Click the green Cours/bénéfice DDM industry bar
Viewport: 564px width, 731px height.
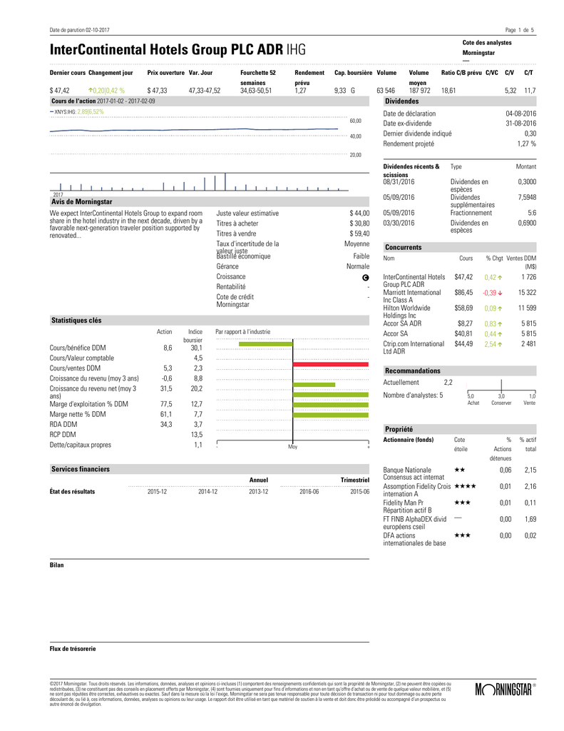(265, 344)
